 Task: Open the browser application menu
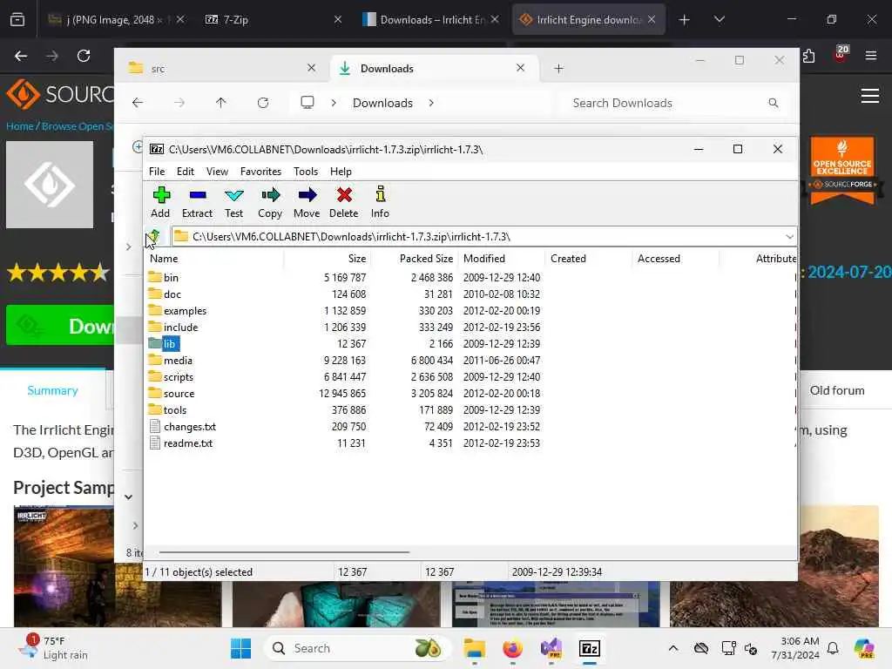click(870, 56)
